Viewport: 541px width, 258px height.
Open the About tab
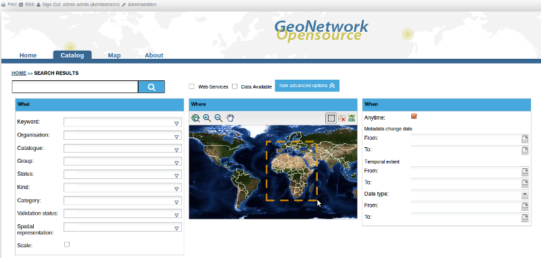point(154,55)
